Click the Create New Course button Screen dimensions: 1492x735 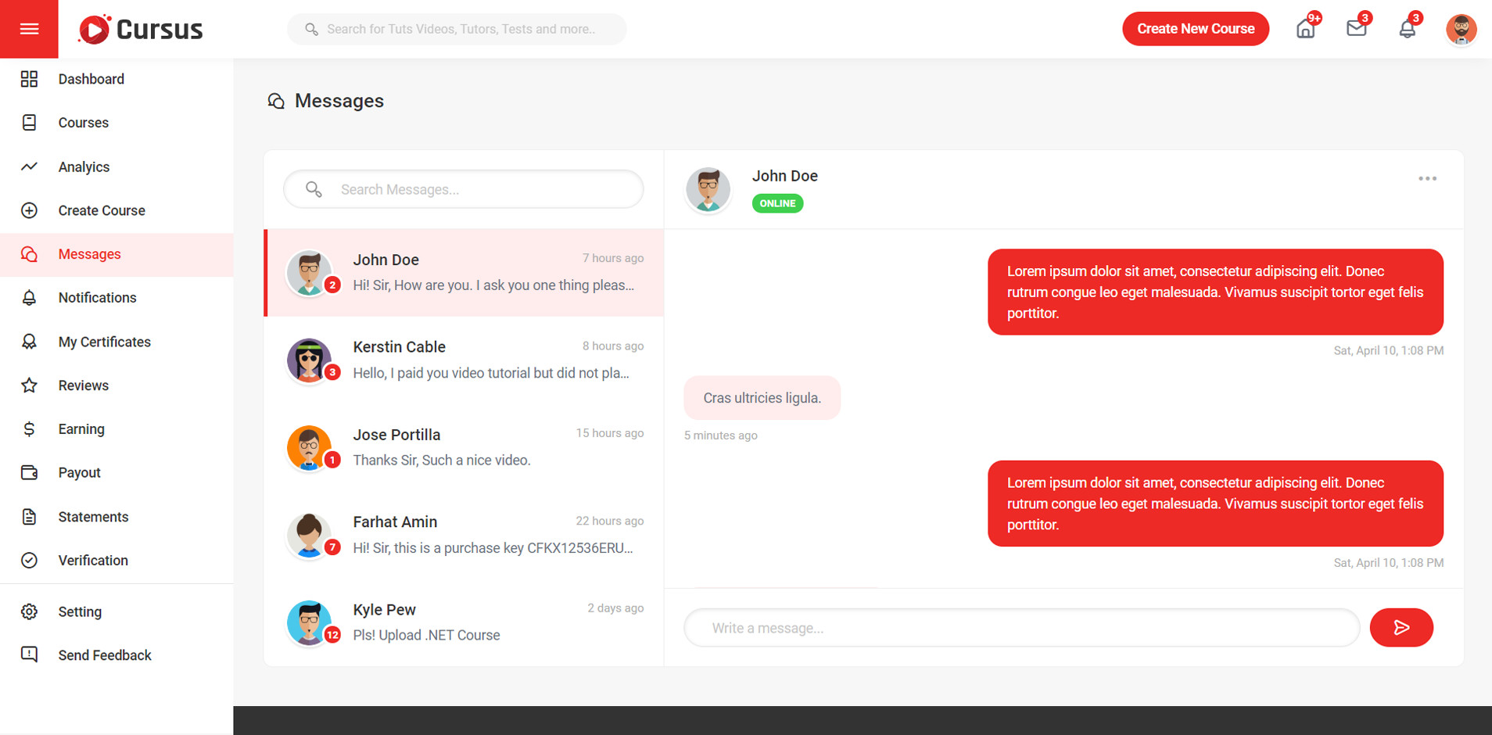pos(1195,29)
